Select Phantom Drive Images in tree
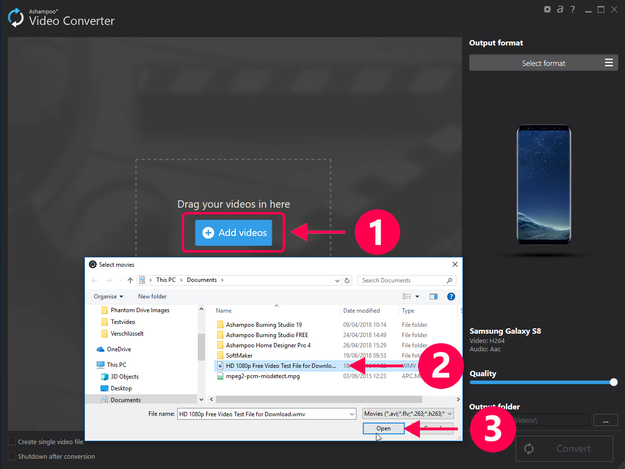 (140, 310)
